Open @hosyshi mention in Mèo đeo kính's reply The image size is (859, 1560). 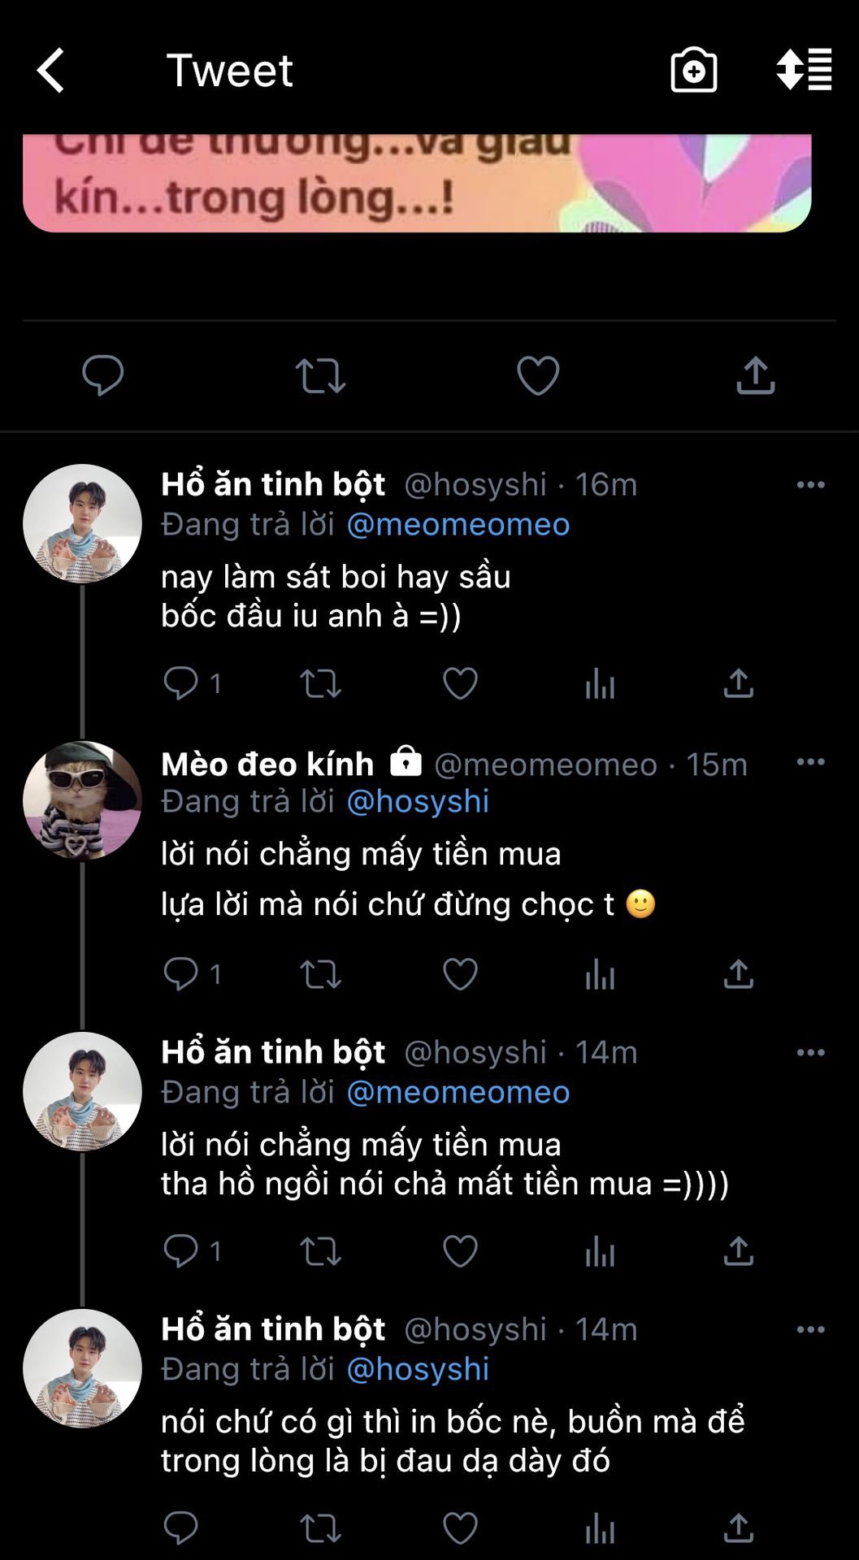pos(418,802)
